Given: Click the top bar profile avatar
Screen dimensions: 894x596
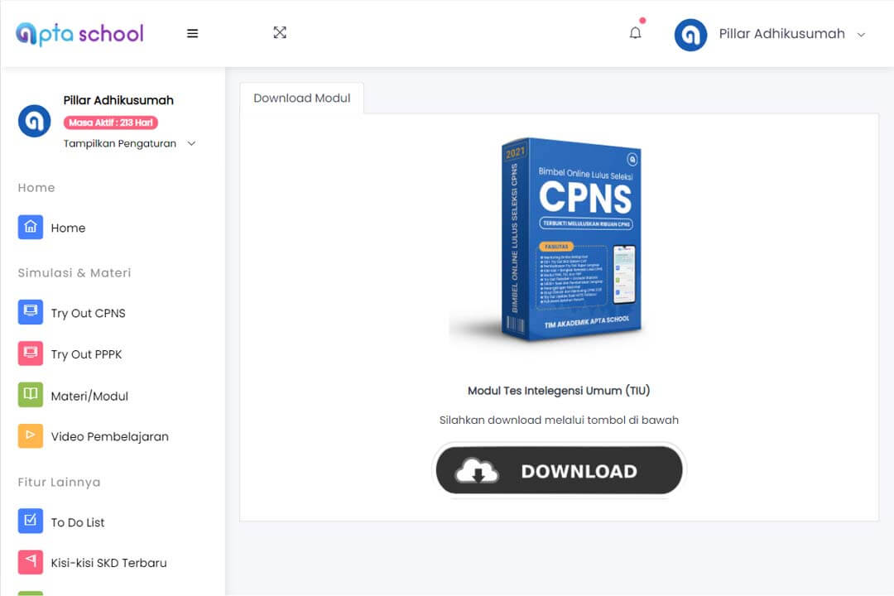Looking at the screenshot, I should [x=690, y=35].
